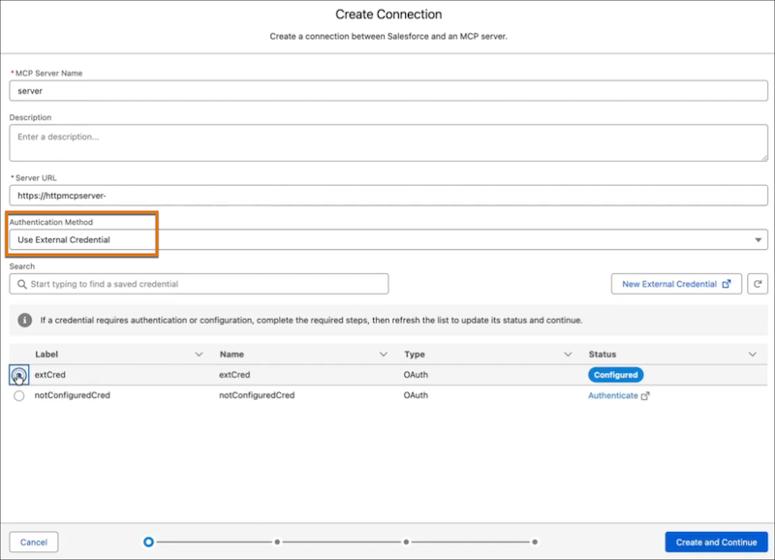Open the Authenticate link for notConfiguredCred

coord(613,395)
